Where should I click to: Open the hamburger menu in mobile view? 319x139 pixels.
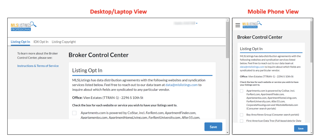238,25
